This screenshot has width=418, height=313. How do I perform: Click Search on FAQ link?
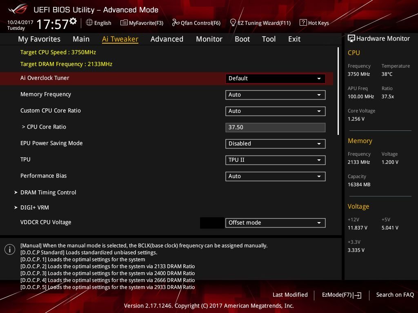coord(395,295)
